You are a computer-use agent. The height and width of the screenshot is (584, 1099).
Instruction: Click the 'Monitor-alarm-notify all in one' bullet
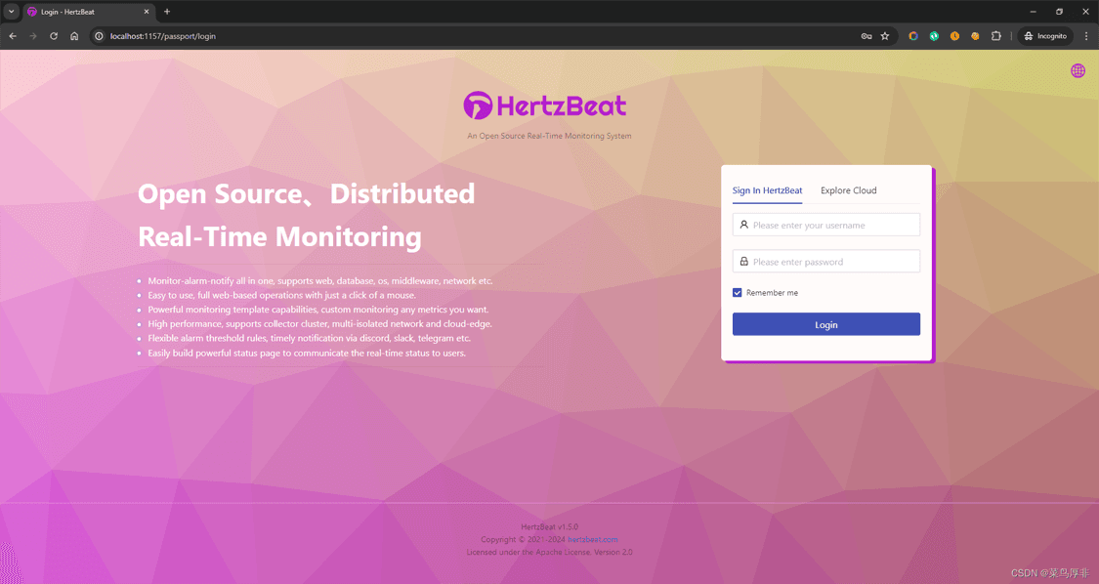coord(320,280)
